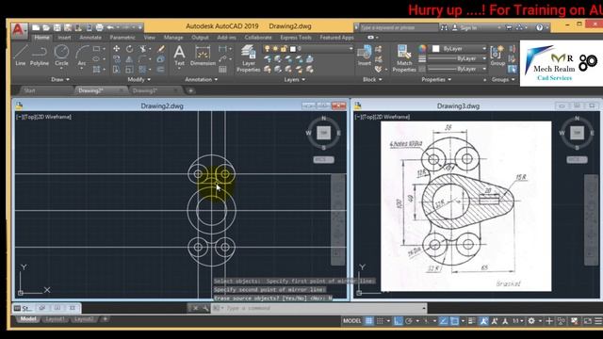Toggle lineweight display in status bar
The width and height of the screenshot is (603, 339).
pos(472,321)
